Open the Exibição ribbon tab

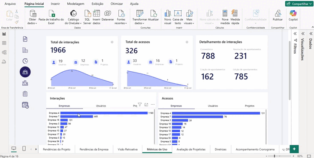tap(97, 4)
